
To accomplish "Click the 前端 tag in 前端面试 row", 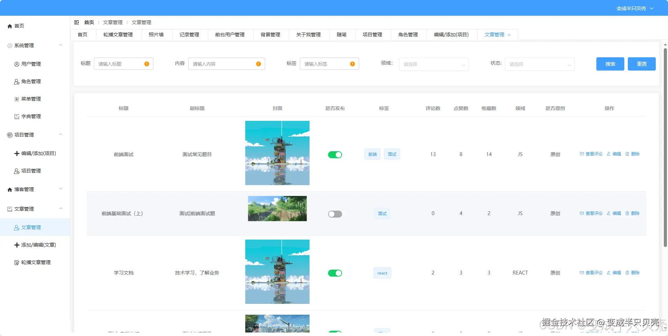I will [372, 154].
